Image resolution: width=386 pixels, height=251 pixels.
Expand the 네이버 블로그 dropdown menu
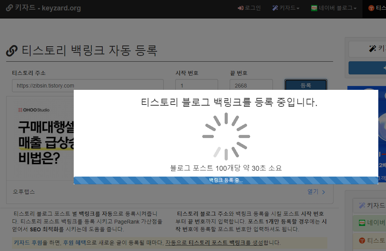[334, 8]
